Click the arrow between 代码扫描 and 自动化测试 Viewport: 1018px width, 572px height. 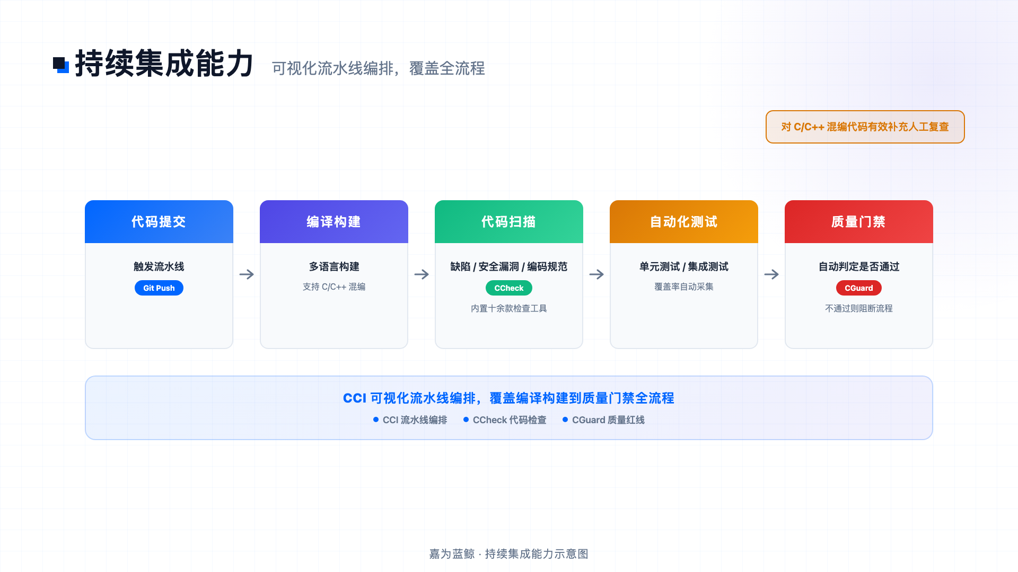596,274
